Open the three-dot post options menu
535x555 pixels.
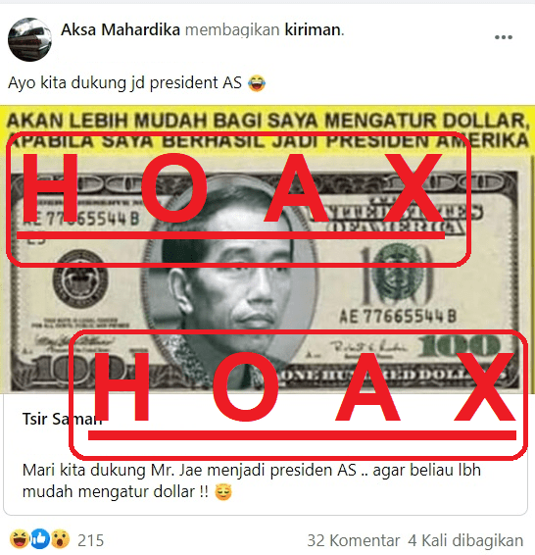[x=504, y=37]
